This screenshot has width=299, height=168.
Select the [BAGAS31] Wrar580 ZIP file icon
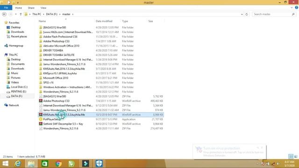click(x=41, y=96)
